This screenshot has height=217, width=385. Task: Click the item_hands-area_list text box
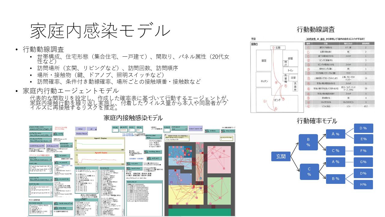click(x=41, y=209)
